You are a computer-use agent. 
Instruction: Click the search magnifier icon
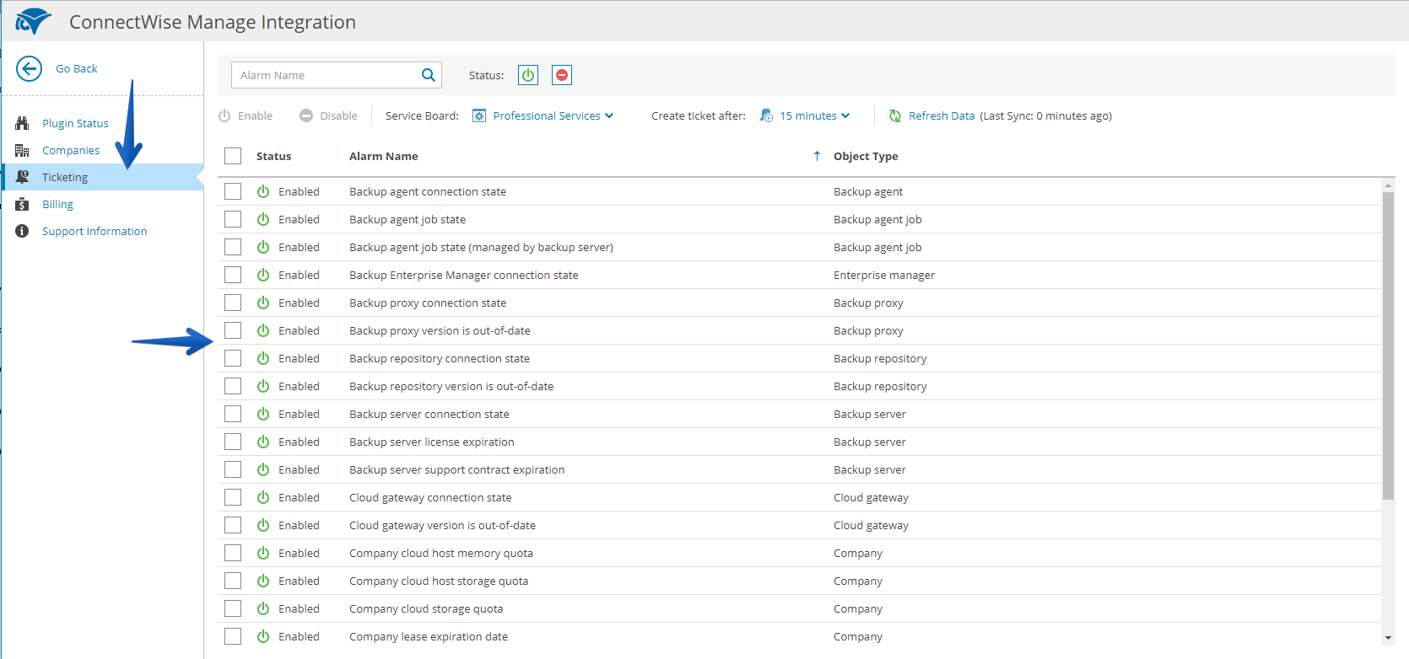(429, 75)
